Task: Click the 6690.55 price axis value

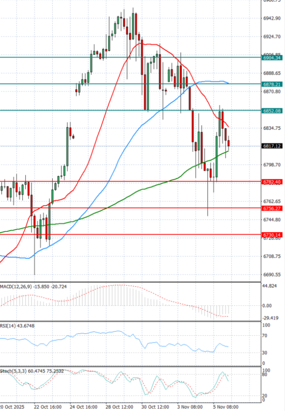Action: tap(271, 275)
